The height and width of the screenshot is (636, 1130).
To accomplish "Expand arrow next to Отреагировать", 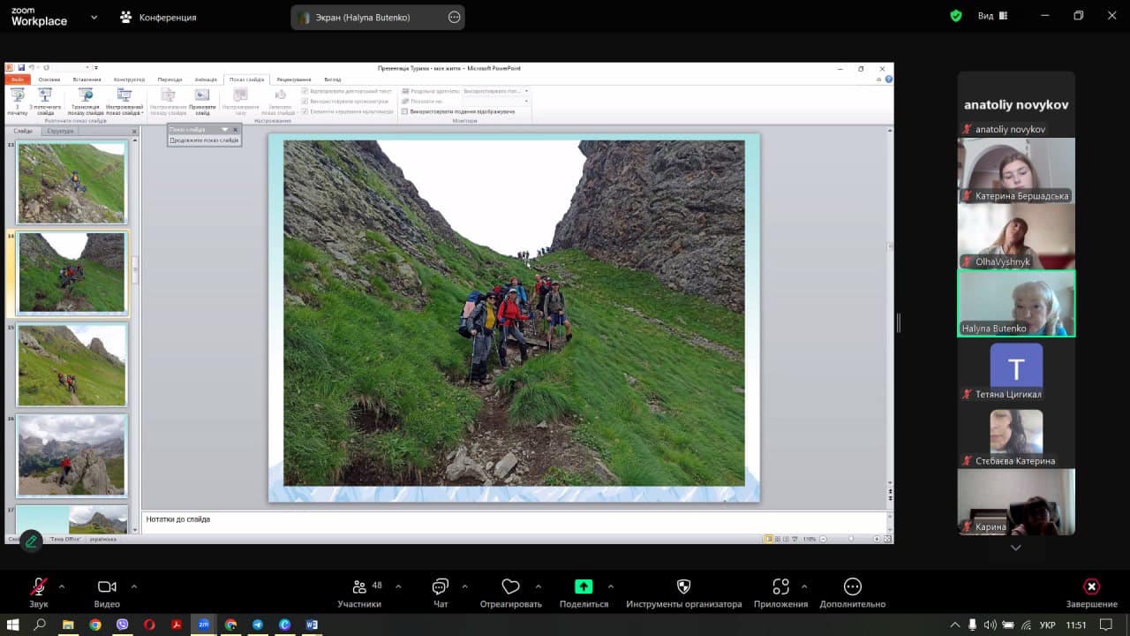I will (x=538, y=586).
